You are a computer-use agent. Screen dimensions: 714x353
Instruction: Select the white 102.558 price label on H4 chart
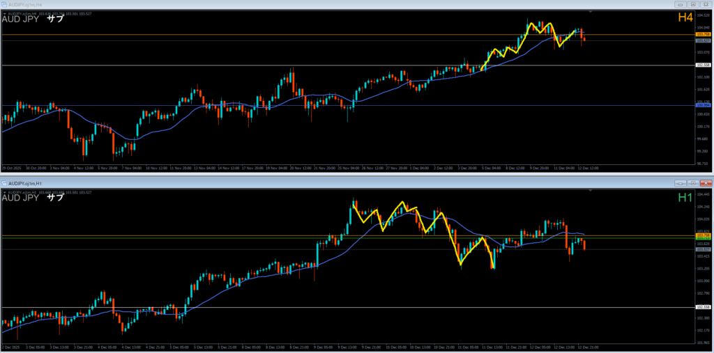(703, 65)
